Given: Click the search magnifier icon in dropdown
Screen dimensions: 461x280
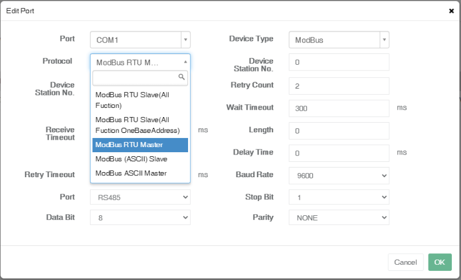Looking at the screenshot, I should [182, 77].
